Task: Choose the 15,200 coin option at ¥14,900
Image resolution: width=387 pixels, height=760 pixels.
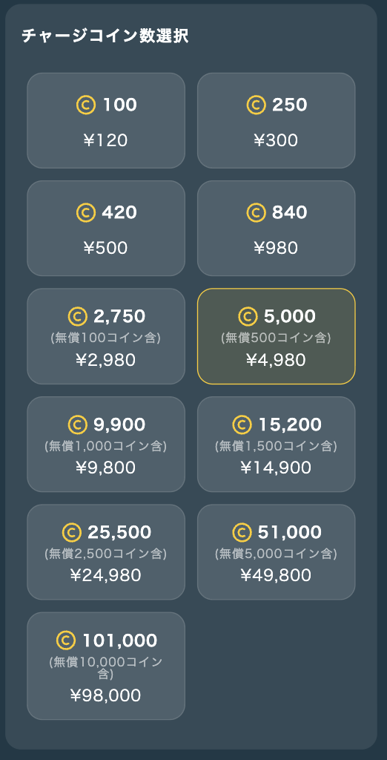Action: coord(276,444)
